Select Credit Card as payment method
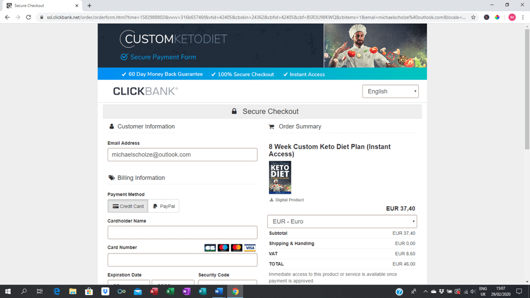Image resolution: width=530 pixels, height=298 pixels. tap(128, 206)
